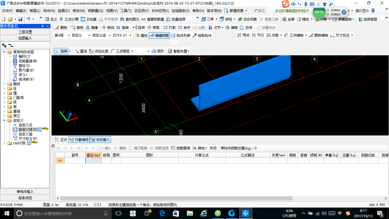This screenshot has width=389, height=219.
Task: Toggle 动态输入 dynamic input
Action: [x=100, y=140]
